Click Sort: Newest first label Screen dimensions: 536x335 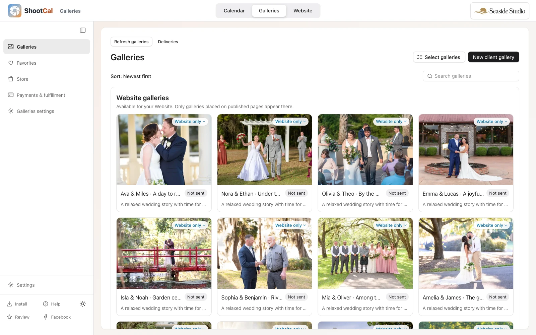coord(131,76)
